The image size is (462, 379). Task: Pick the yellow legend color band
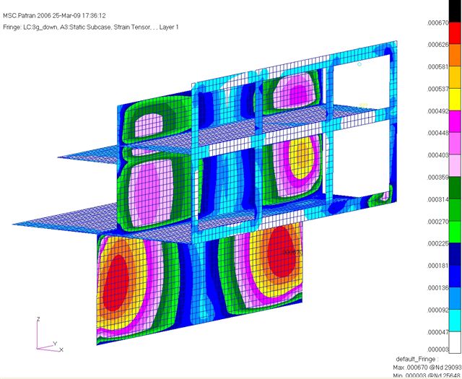coord(455,100)
